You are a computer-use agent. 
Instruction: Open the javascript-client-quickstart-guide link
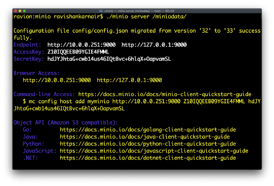point(154,151)
